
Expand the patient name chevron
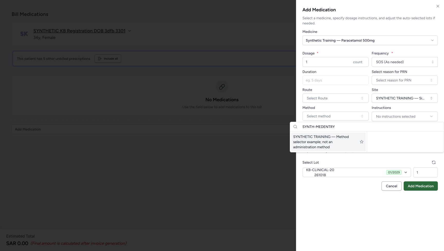129,31
